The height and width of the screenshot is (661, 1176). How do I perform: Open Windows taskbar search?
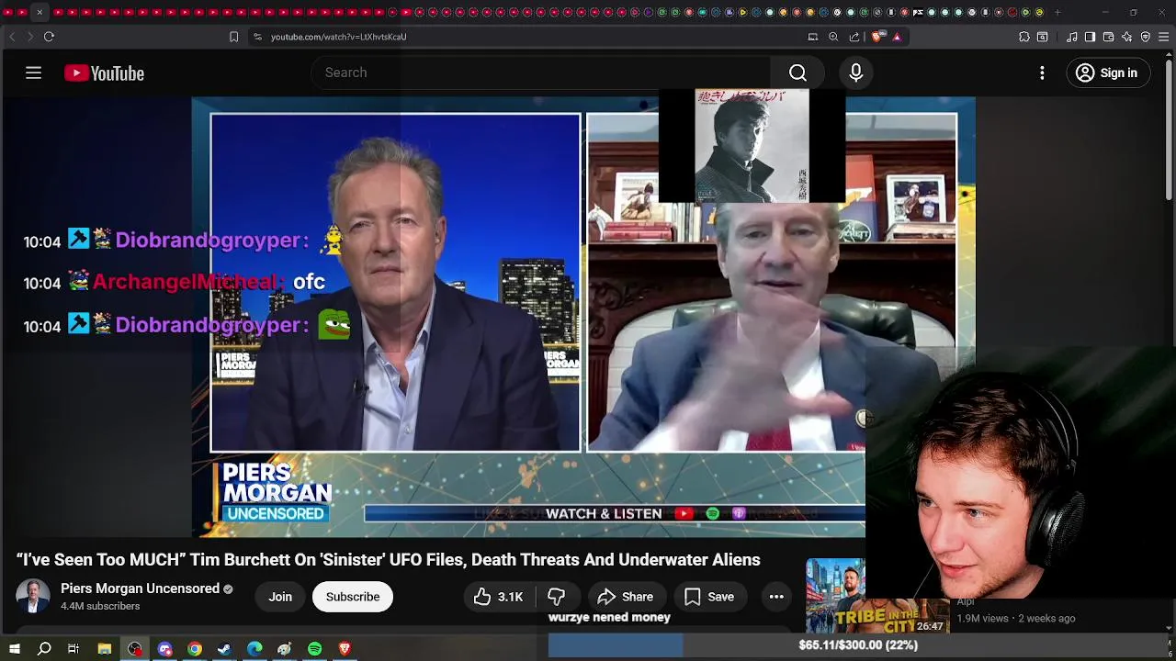[44, 649]
